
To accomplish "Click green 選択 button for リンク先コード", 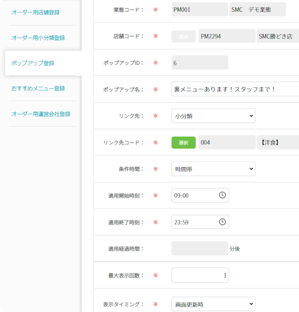I will pos(183,143).
